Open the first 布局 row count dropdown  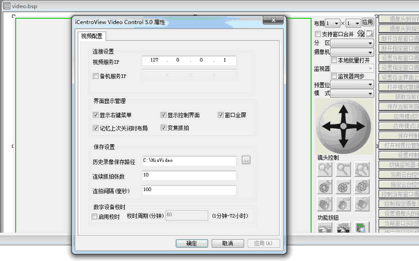332,24
